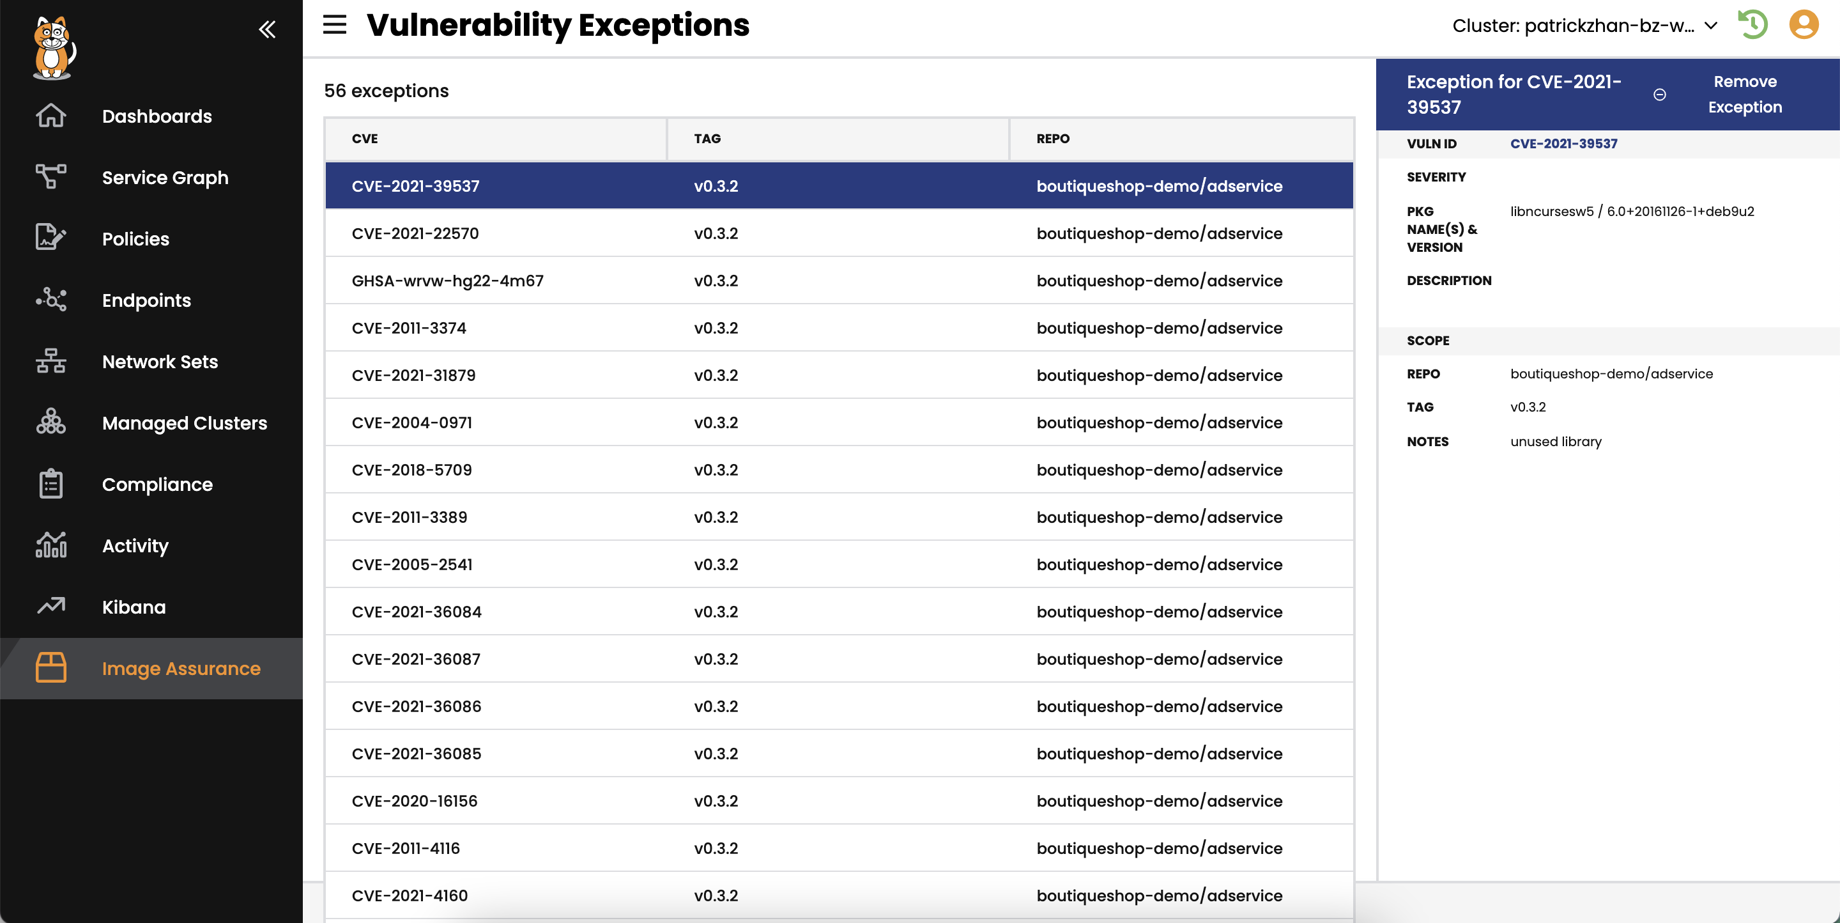Select CVE-2011-3389 row
This screenshot has height=923, width=1840.
point(839,516)
